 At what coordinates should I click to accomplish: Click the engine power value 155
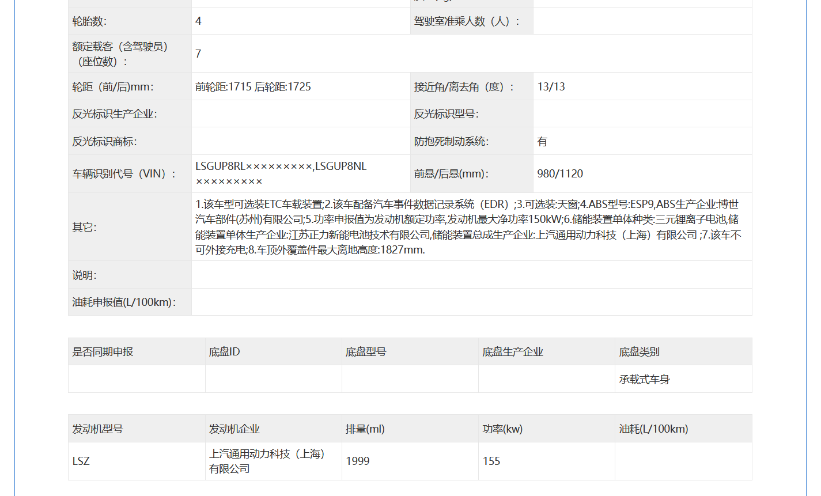click(x=491, y=461)
